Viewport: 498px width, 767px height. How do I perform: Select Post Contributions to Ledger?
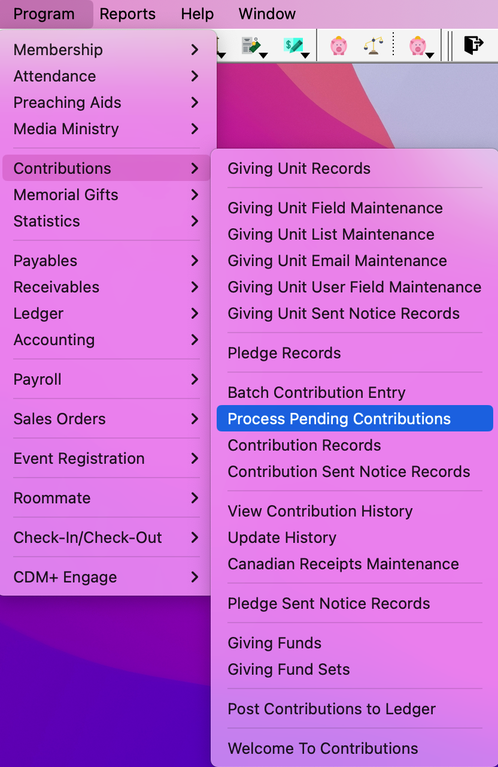[332, 709]
